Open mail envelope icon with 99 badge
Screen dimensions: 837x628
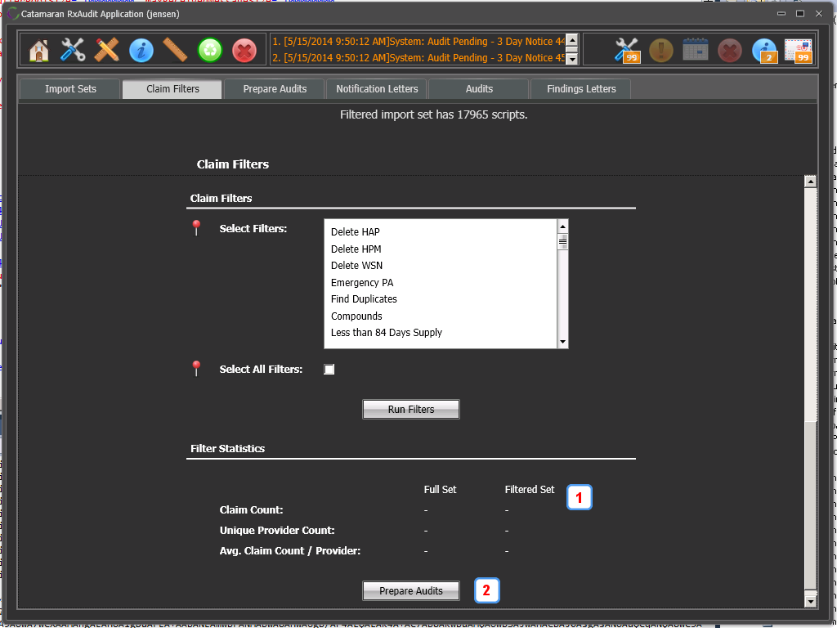[x=799, y=51]
